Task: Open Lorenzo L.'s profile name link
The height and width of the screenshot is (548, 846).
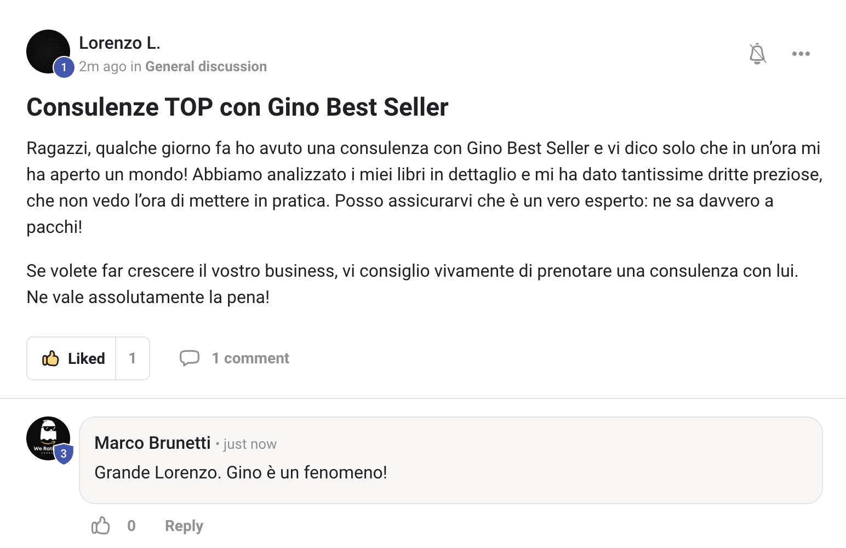Action: [119, 43]
